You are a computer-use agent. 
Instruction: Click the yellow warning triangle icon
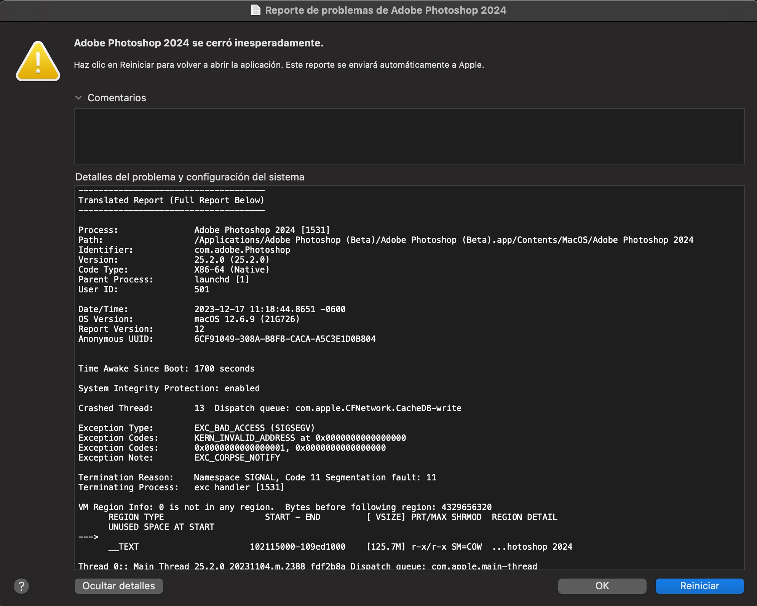click(38, 61)
